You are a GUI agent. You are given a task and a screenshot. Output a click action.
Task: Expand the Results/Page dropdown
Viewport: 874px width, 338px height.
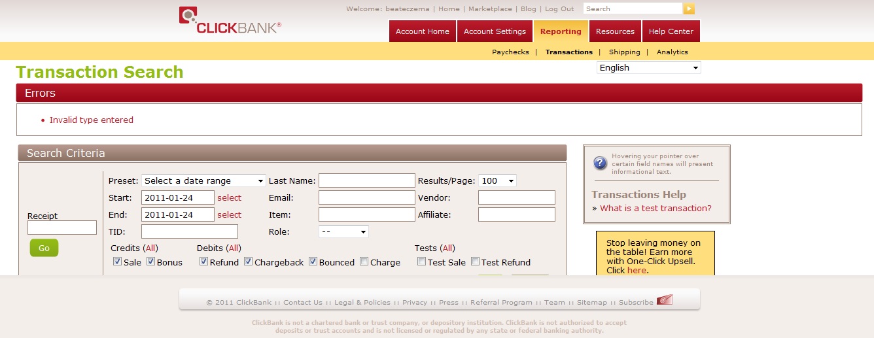point(497,180)
